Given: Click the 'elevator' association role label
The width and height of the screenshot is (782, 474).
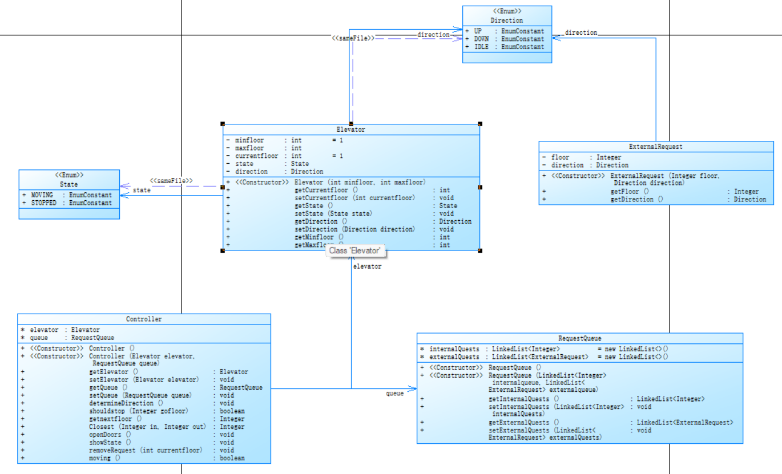Looking at the screenshot, I should tap(367, 266).
